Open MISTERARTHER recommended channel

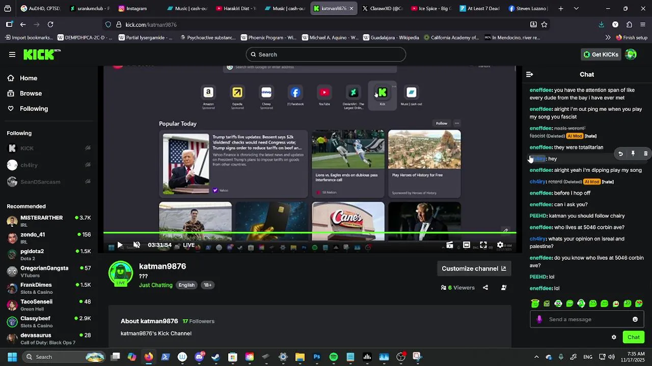[49, 221]
